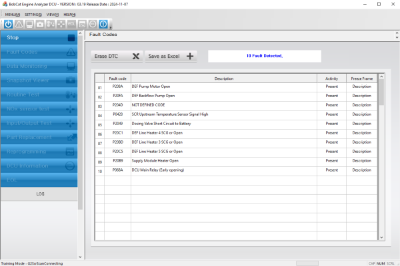Click the reprogramming toolbar icon
Image resolution: width=400 pixels, height=266 pixels.
(82, 24)
